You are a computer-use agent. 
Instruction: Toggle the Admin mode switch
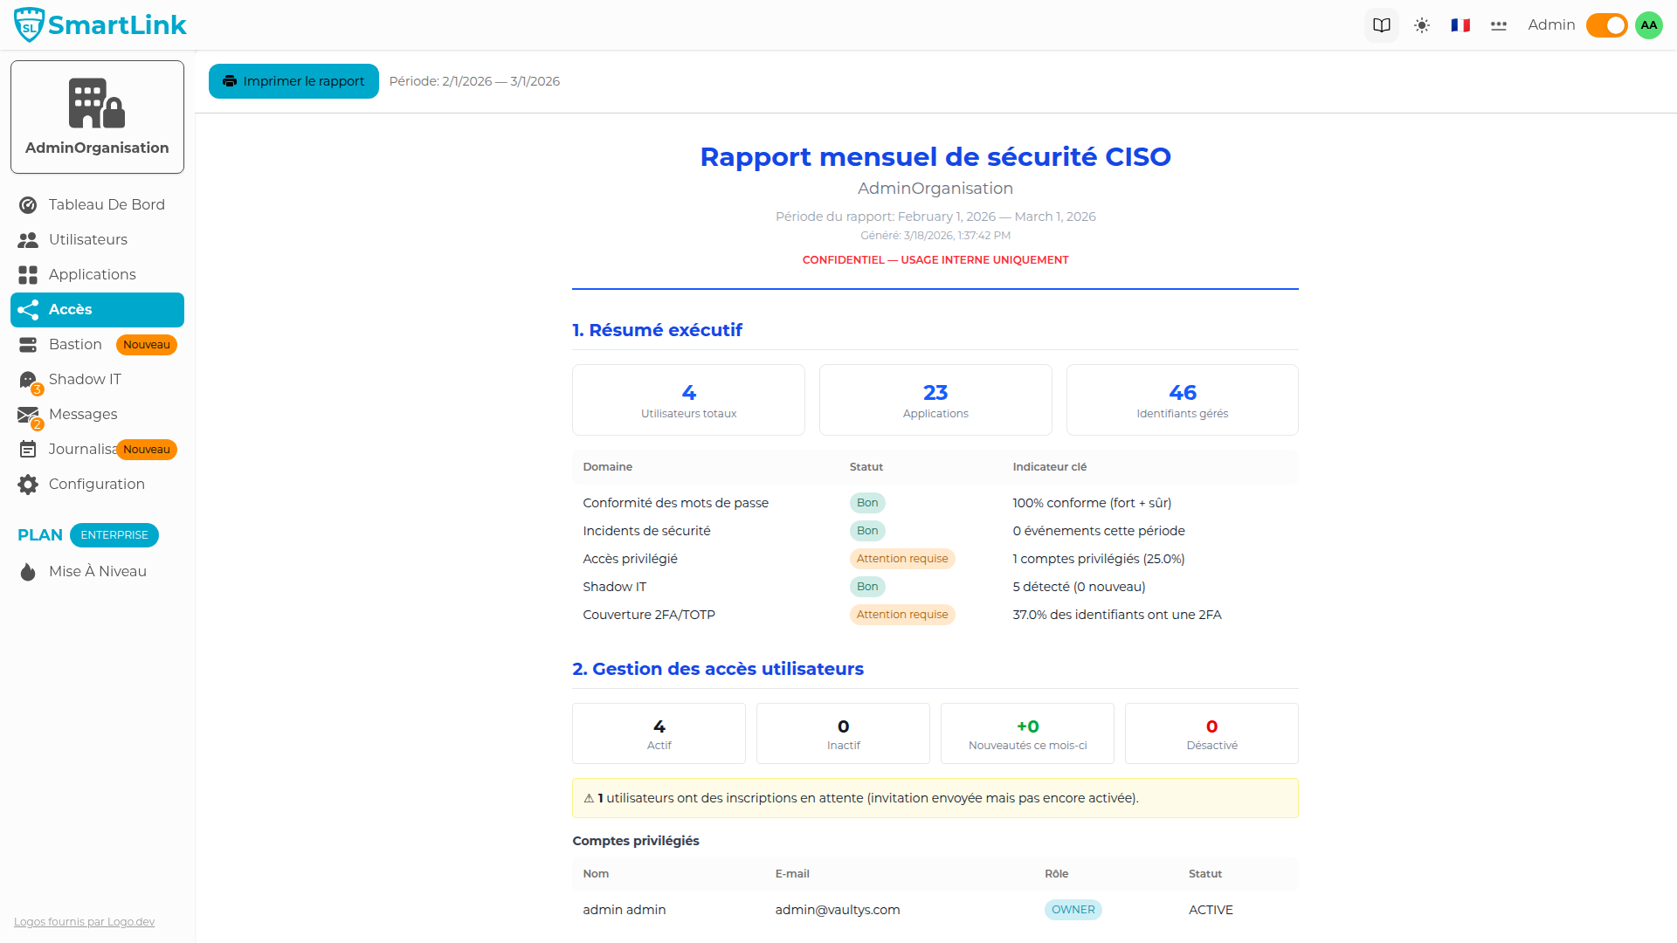coord(1606,25)
